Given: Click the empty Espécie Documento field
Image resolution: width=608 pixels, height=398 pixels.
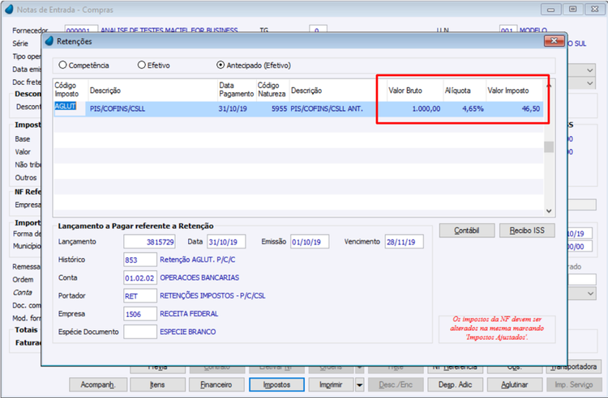Looking at the screenshot, I should (x=140, y=332).
